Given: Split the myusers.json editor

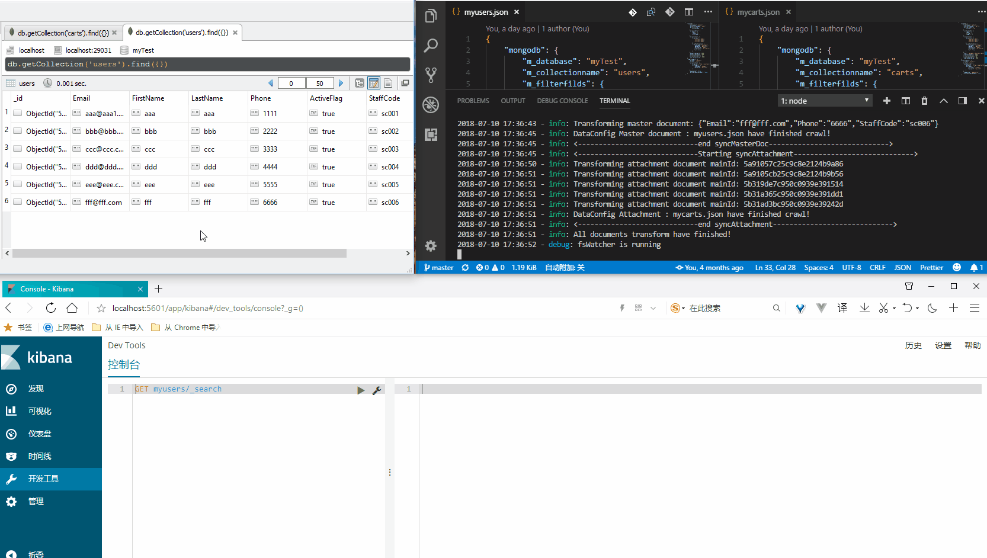Looking at the screenshot, I should [689, 12].
